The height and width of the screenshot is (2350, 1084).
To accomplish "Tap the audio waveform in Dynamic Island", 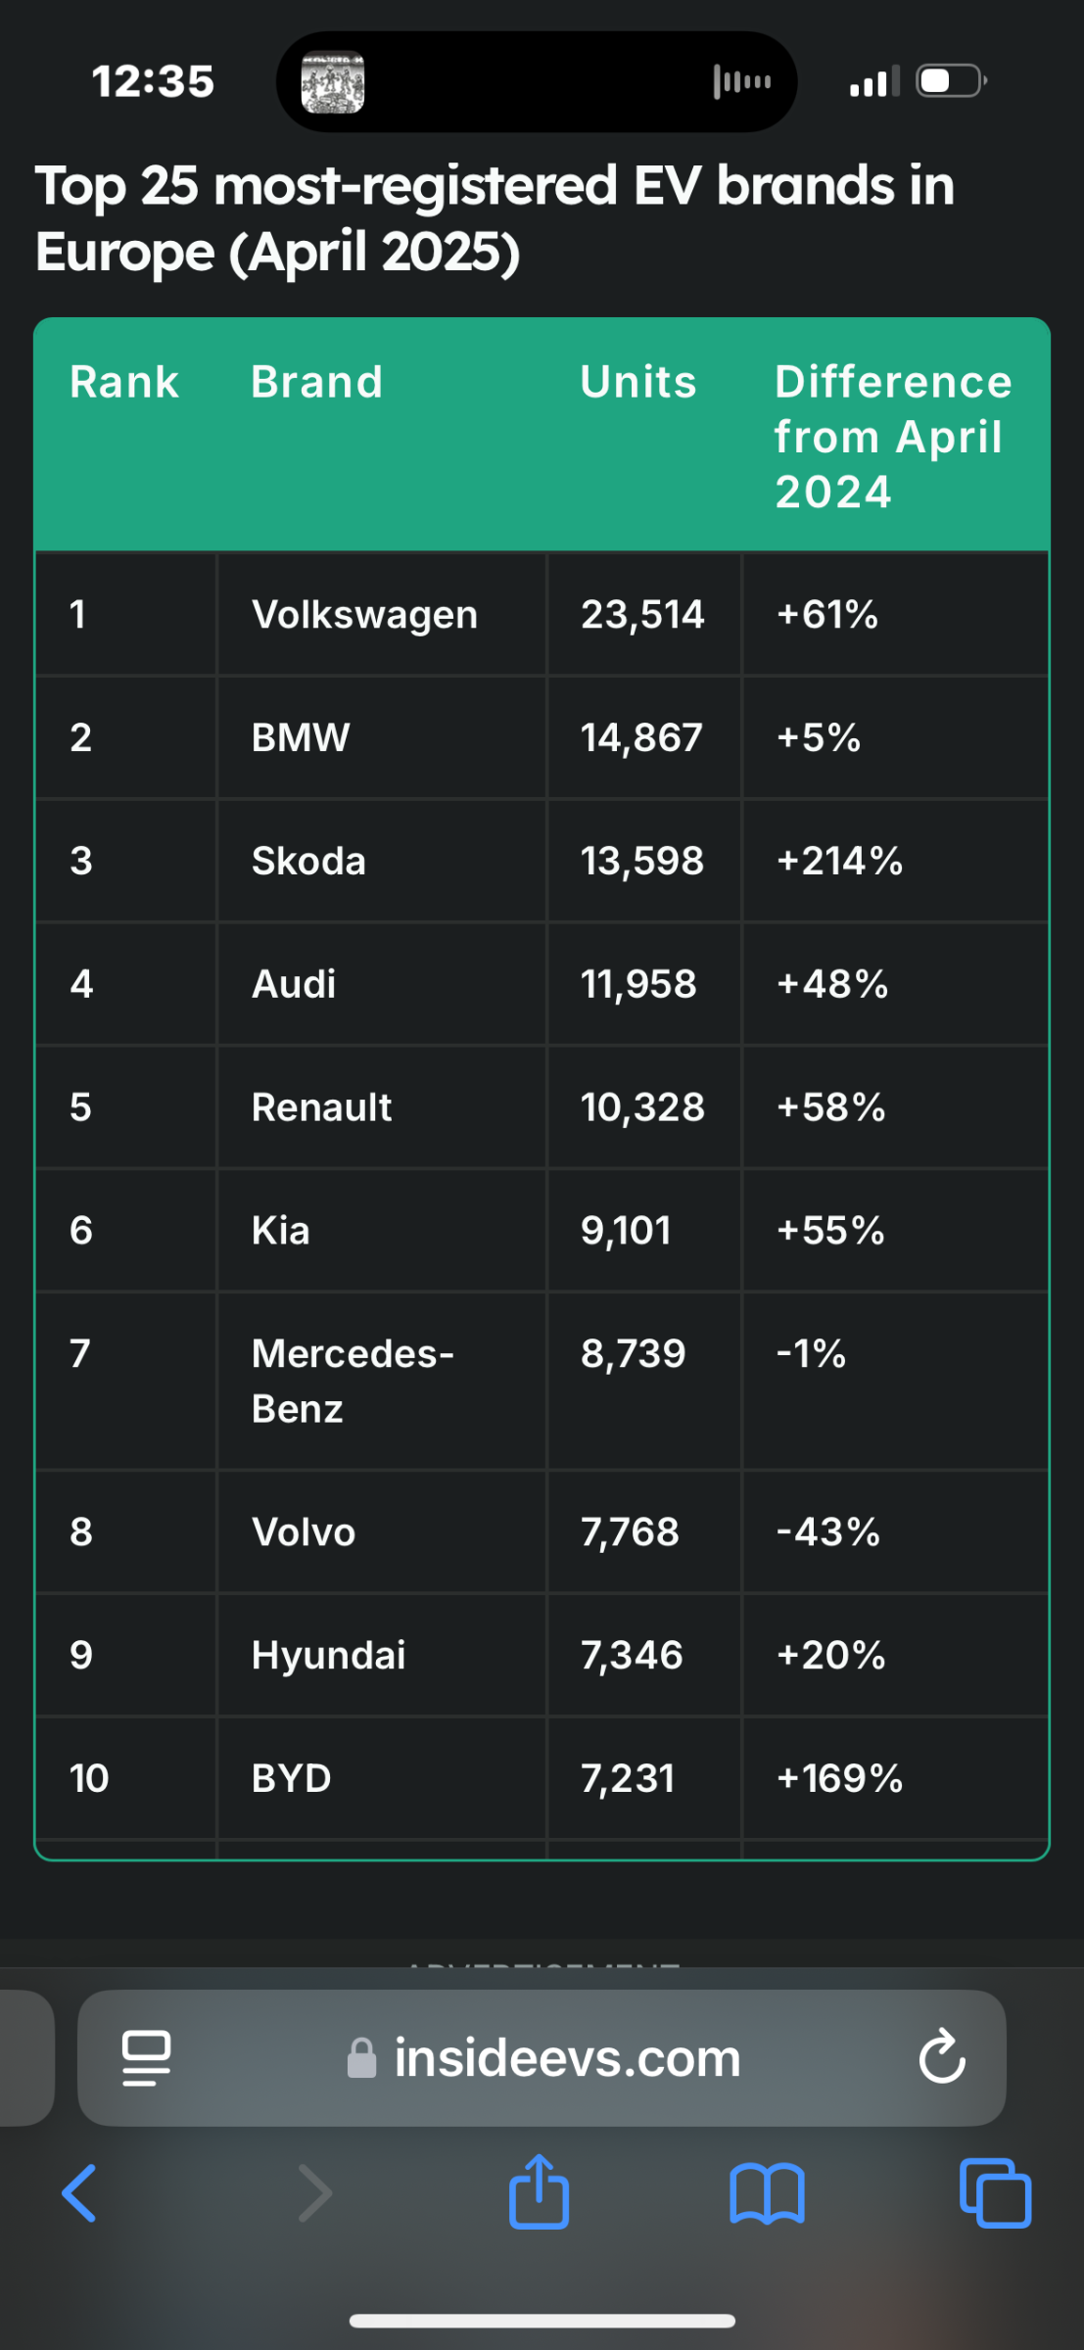I will pyautogui.click(x=742, y=82).
